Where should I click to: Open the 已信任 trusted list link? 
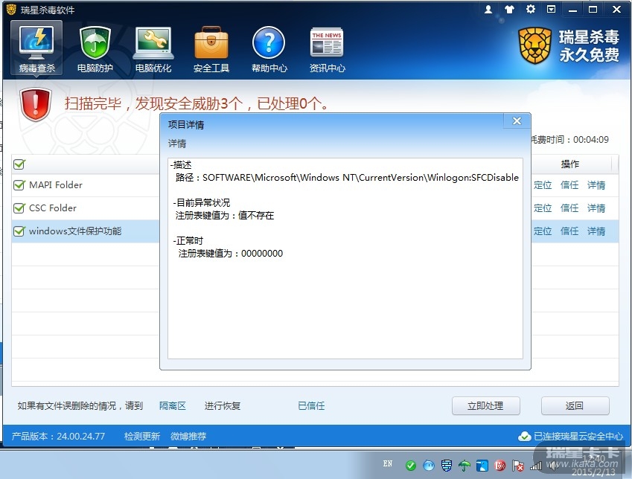pos(311,405)
